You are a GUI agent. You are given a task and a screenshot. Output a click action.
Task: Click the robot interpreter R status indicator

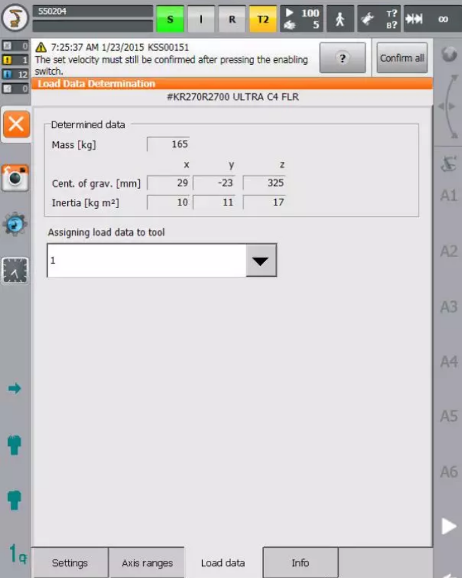coord(232,19)
